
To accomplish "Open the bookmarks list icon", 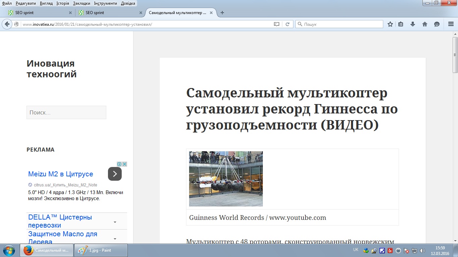I will point(401,24).
